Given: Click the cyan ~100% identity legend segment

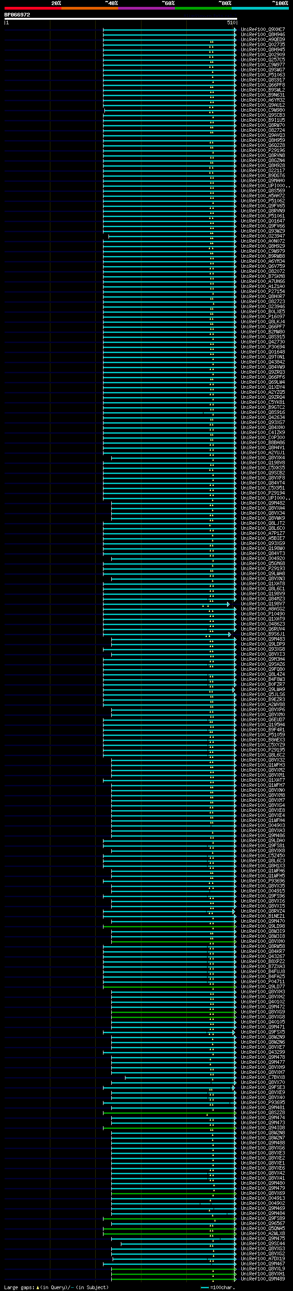Looking at the screenshot, I should click(x=260, y=8).
